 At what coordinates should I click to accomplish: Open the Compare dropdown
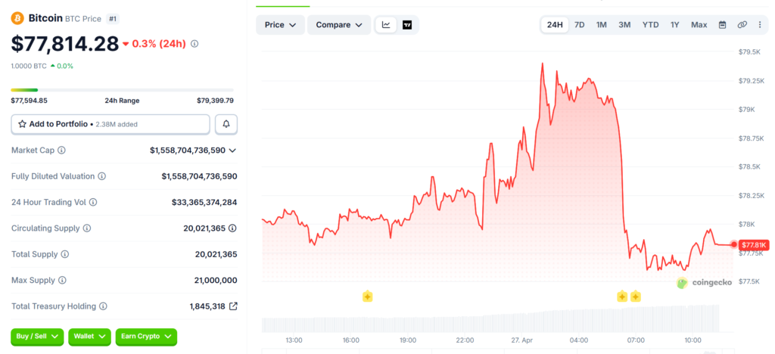338,25
